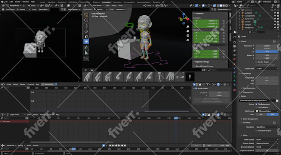This screenshot has height=155, width=281.
Task: Switch to the Rendering workspace tab
Action: click(x=117, y=2)
